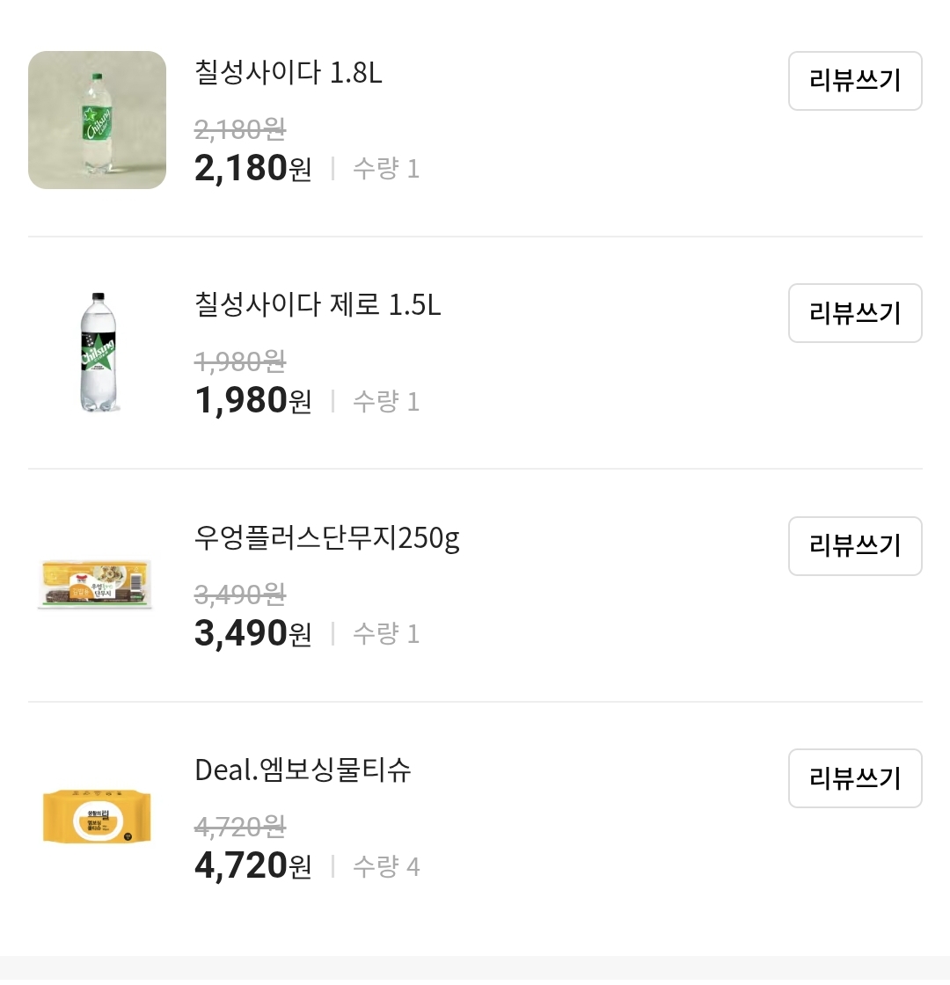Click the 칠성사이다 1.8L product thumbnail
Image resolution: width=950 pixels, height=985 pixels.
coord(97,120)
